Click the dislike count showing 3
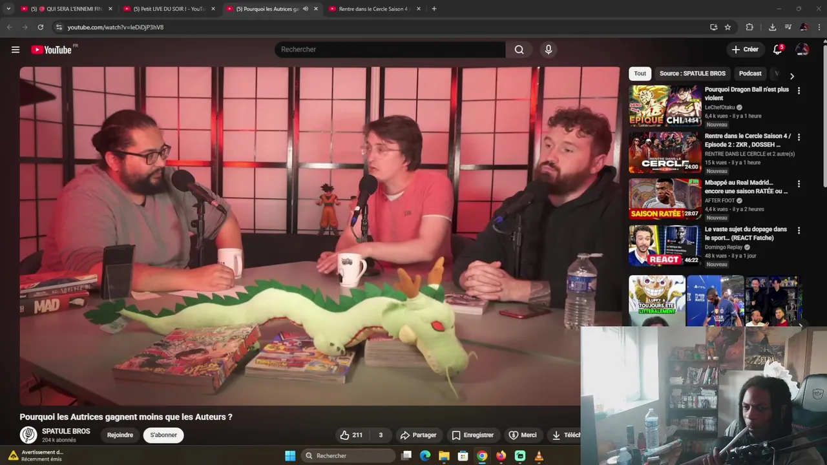The image size is (827, 465). coord(381,435)
